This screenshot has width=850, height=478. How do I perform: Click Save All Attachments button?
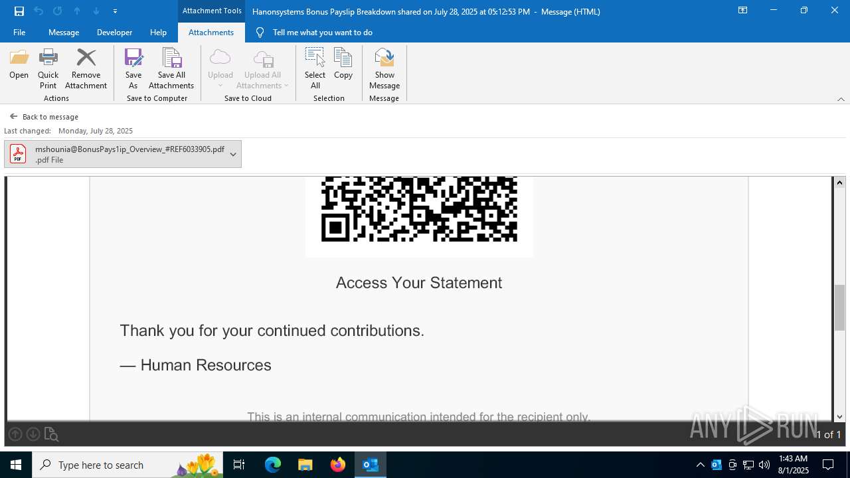pyautogui.click(x=171, y=68)
